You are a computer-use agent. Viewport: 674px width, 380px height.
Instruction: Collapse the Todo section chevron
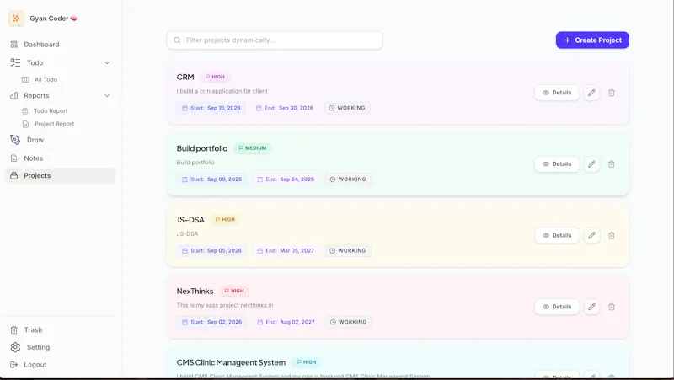click(x=107, y=62)
